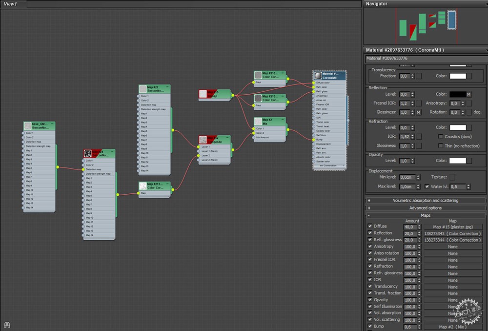Click the Displacement input socket on CoronaMtl
This screenshot has height=331, width=488.
[x=314, y=144]
